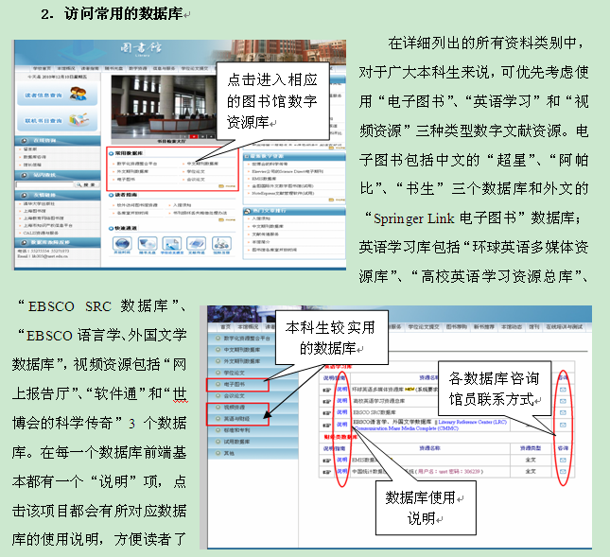Click the 图书馆 Library logo banner
Viewport: 610px width, 557px height.
tap(141, 49)
